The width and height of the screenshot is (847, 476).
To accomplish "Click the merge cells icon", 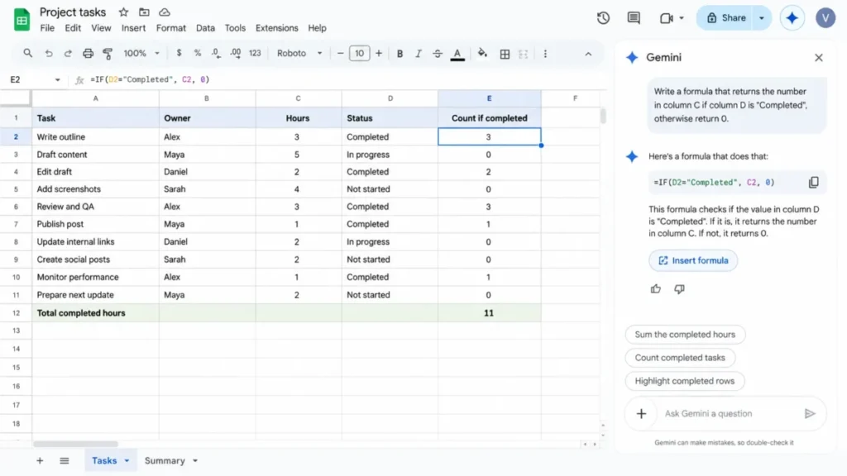I will (524, 54).
